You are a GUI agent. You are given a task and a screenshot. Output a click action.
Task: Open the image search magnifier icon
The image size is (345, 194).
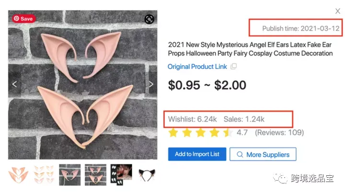(x=149, y=19)
